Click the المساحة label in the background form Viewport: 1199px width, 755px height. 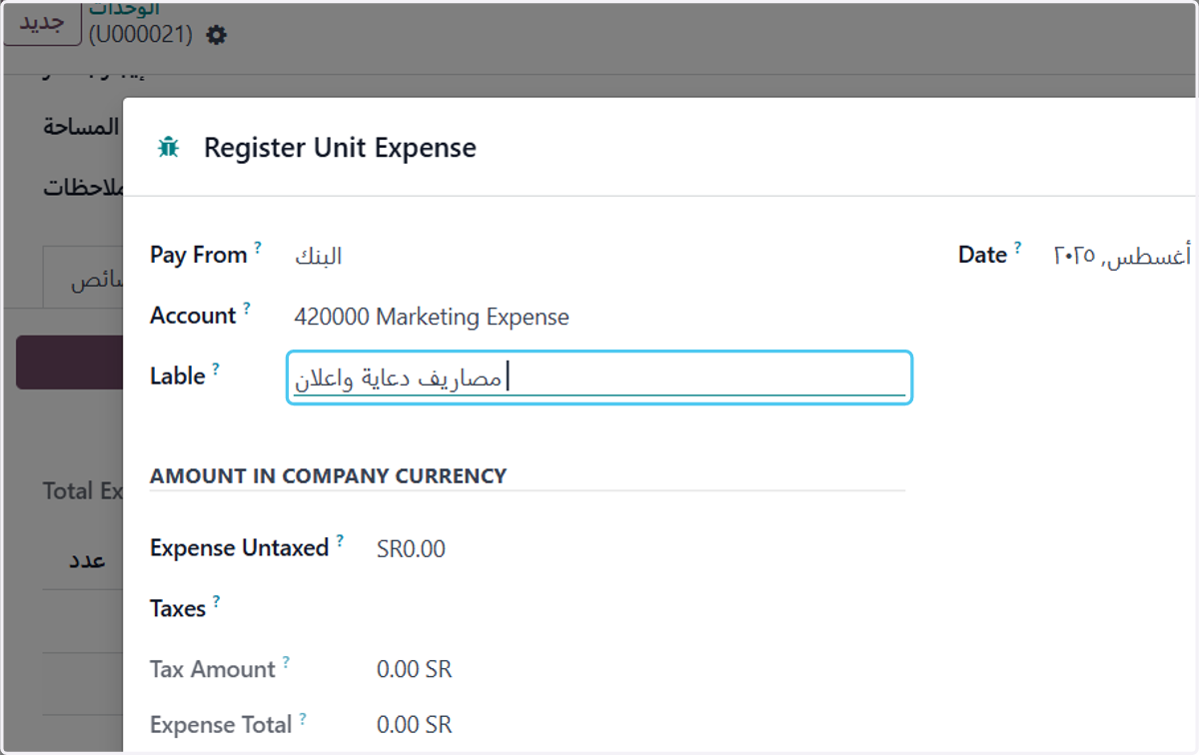pyautogui.click(x=82, y=128)
